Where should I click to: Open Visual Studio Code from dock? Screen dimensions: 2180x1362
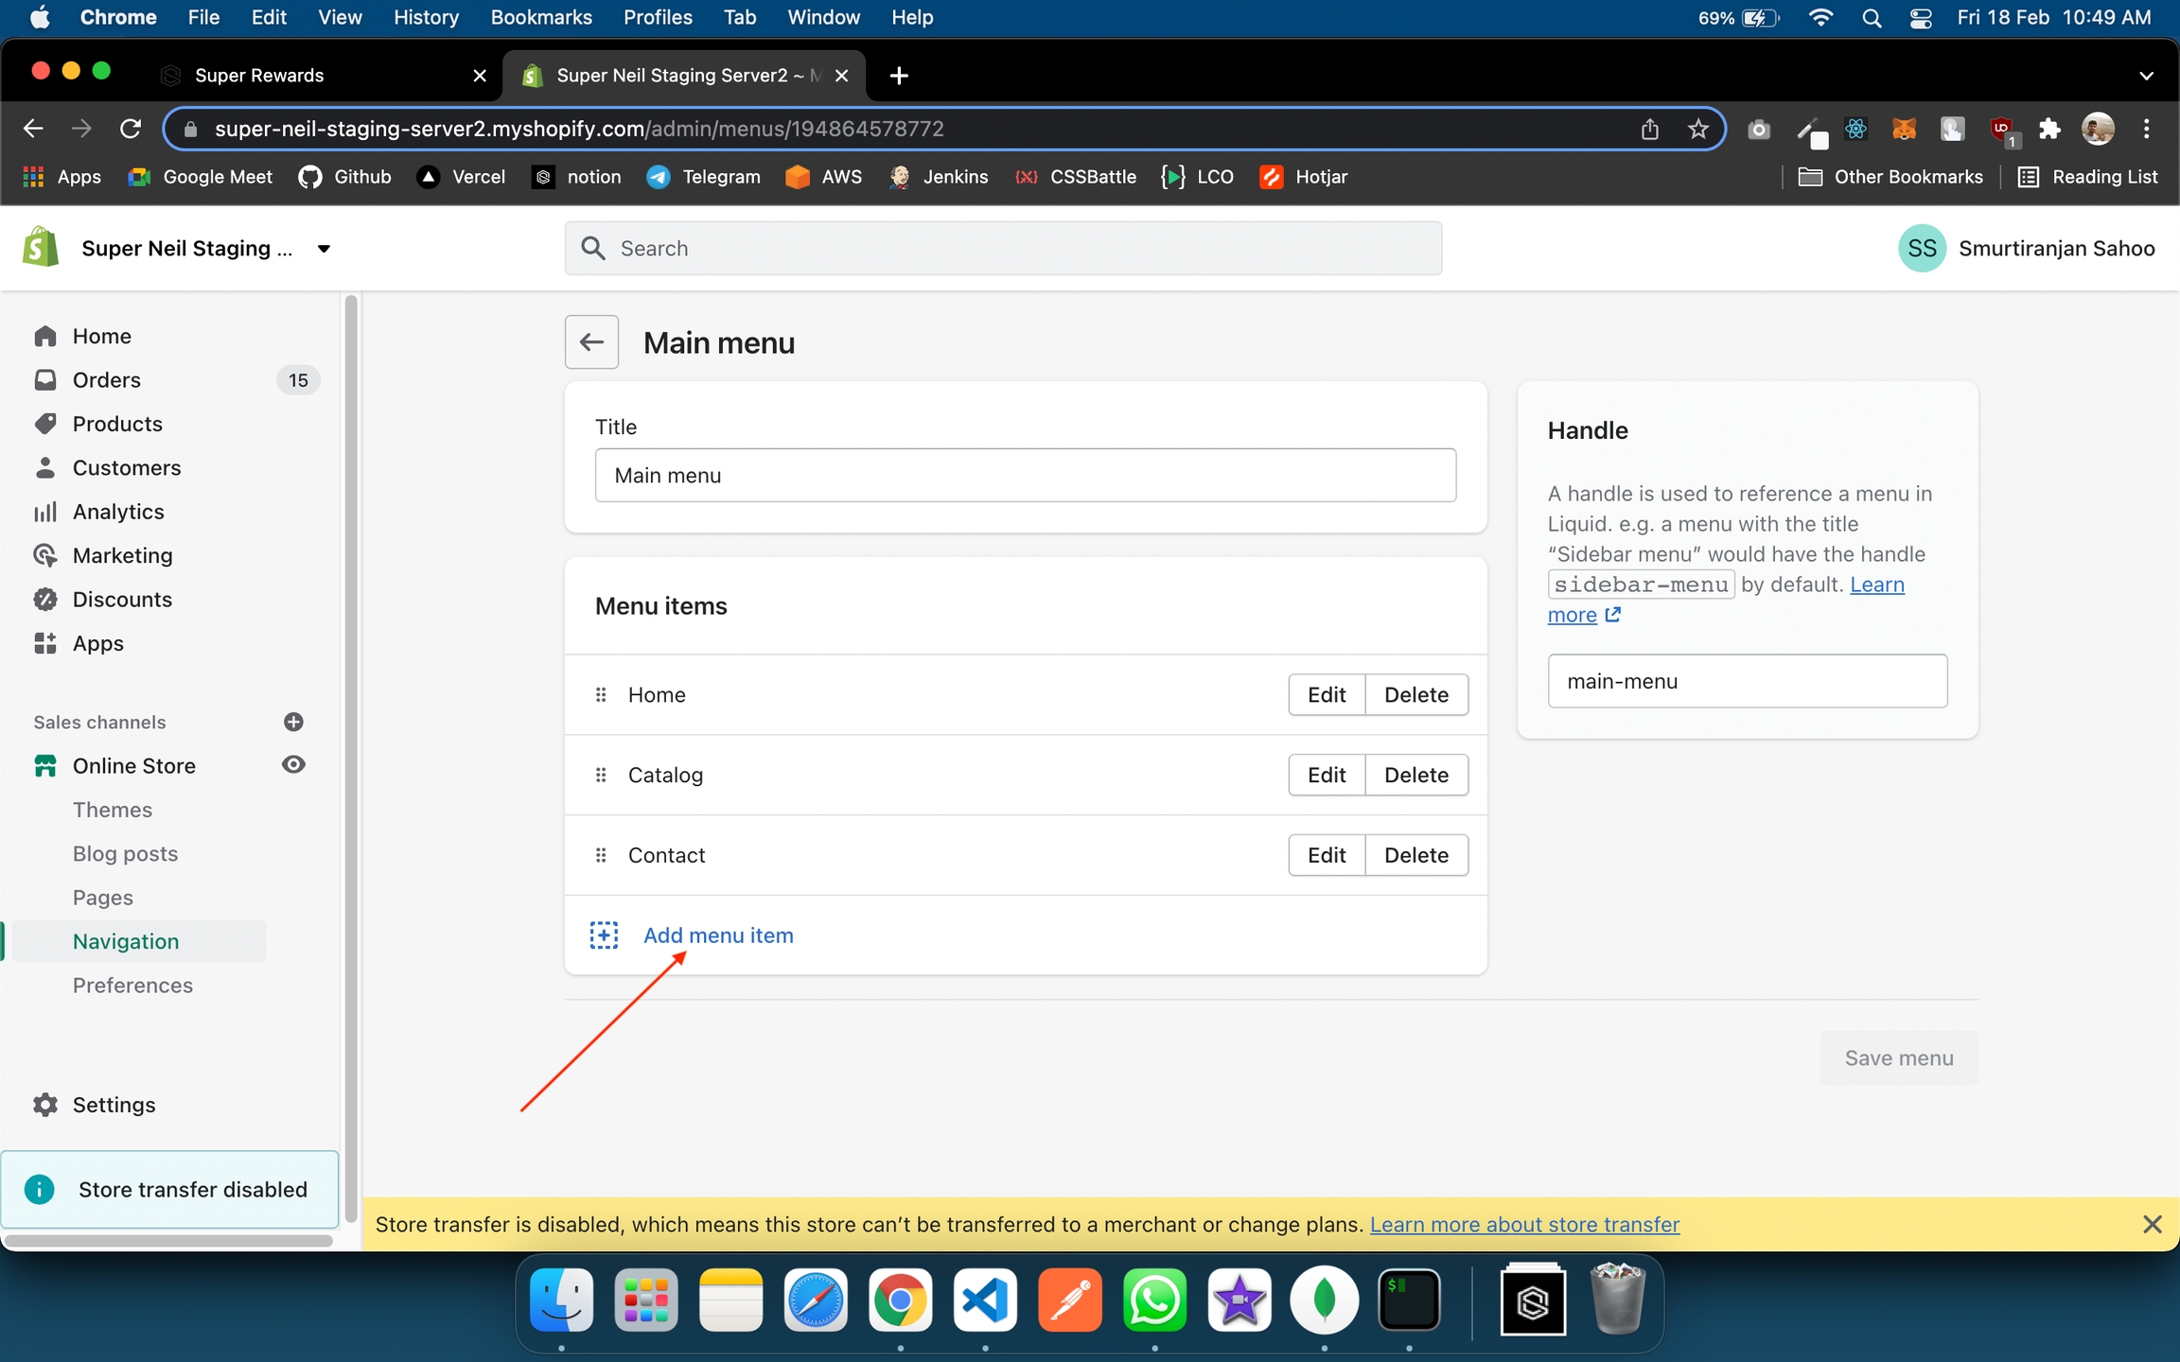[985, 1301]
